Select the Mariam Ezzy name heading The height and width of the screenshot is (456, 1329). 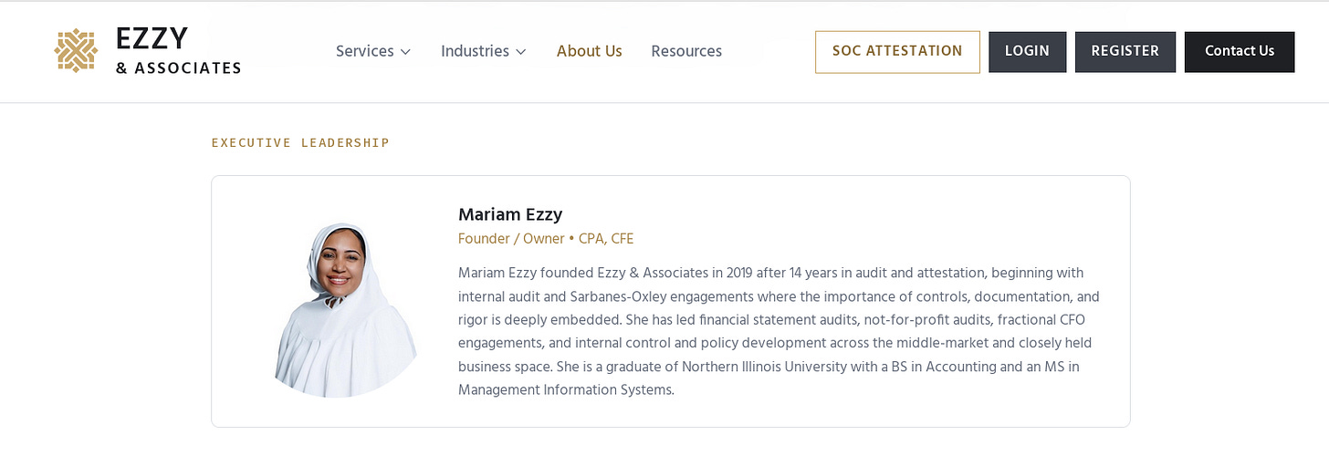pos(510,214)
